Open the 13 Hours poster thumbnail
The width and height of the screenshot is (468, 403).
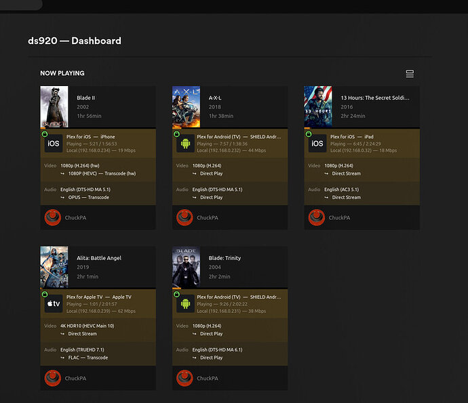pos(318,107)
